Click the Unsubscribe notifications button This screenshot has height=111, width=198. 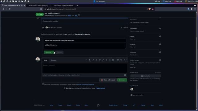[146, 76]
